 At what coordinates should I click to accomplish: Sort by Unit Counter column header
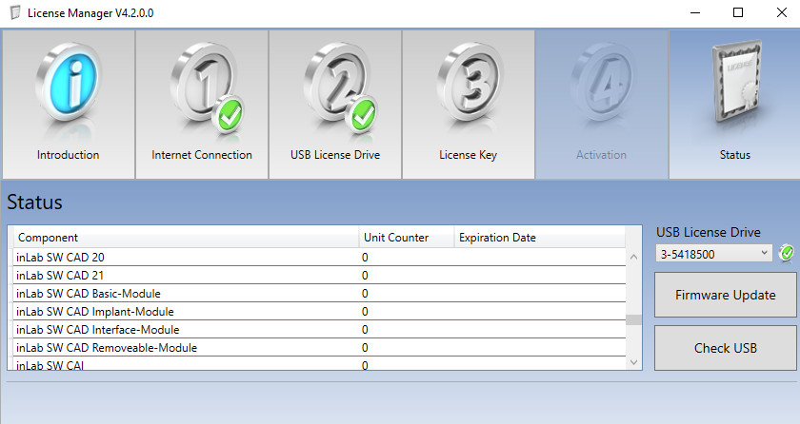point(407,238)
